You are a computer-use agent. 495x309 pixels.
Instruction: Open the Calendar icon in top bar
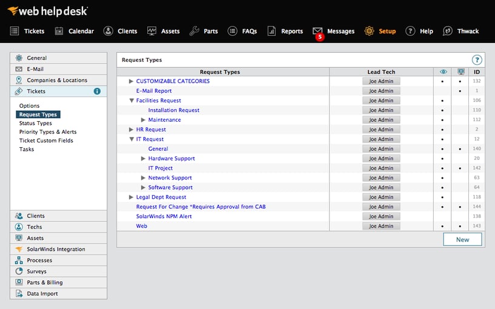point(59,31)
